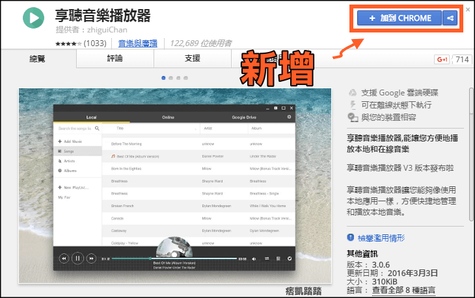This screenshot has width=475, height=298.
Task: Click the G+1 button
Action: click(x=442, y=60)
